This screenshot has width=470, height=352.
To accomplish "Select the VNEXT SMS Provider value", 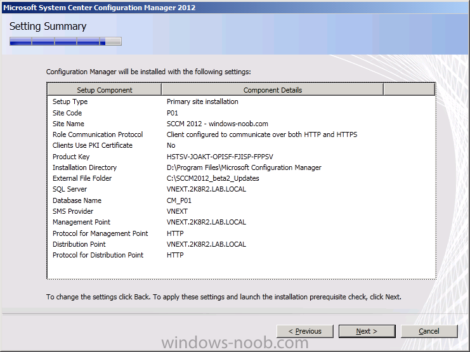I will pos(177,211).
